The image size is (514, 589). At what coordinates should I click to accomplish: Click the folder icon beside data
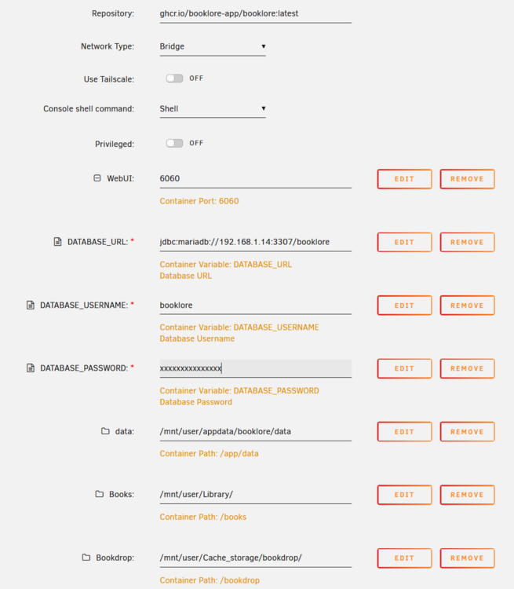pyautogui.click(x=105, y=431)
